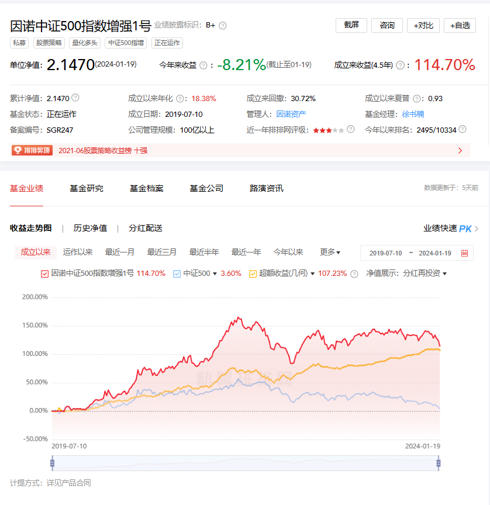
Task: Click the 私募 tag
Action: [x=19, y=43]
